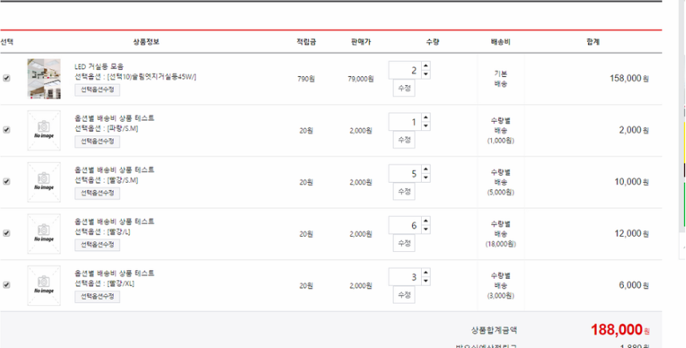Image resolution: width=686 pixels, height=348 pixels.
Task: Increase quantity of LED 거실등 모음 item
Action: click(426, 67)
